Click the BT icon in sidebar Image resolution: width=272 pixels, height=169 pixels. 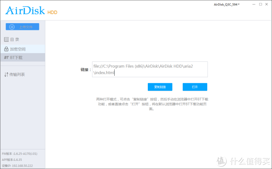6,58
